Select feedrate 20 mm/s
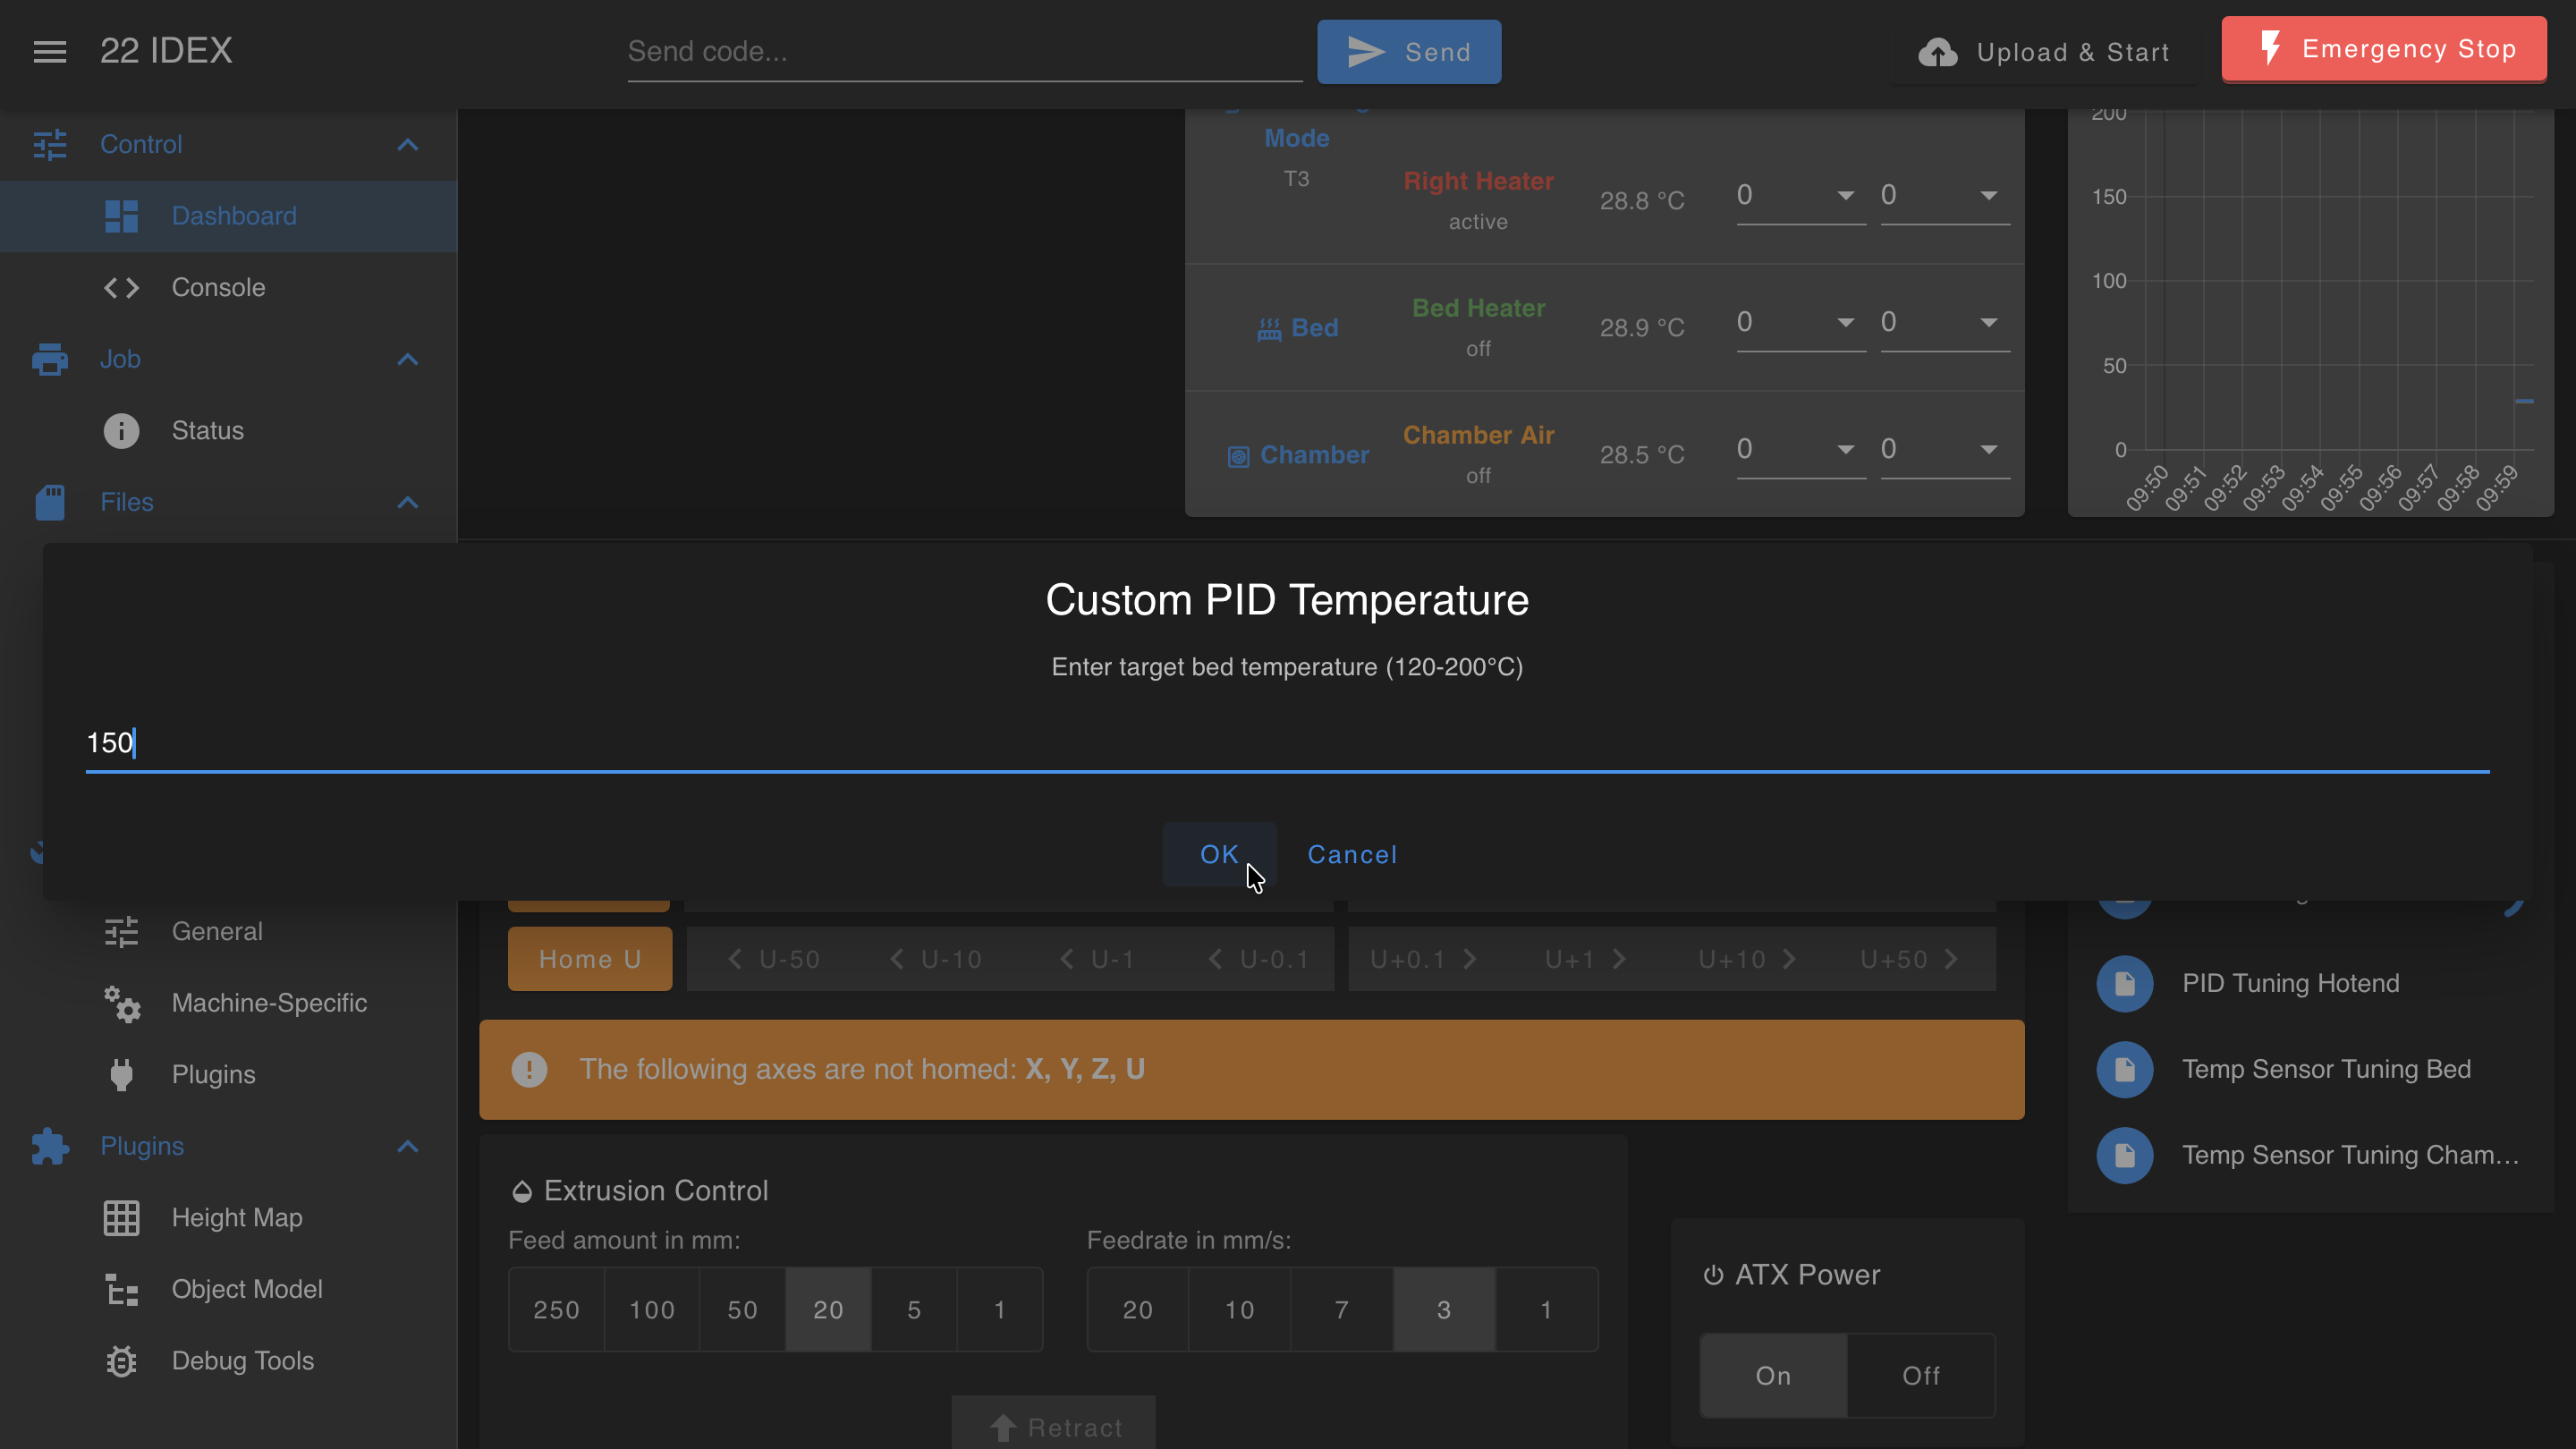 (x=1137, y=1310)
